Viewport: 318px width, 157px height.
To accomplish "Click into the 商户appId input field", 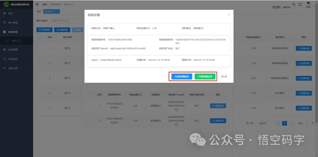I will 66,21.
